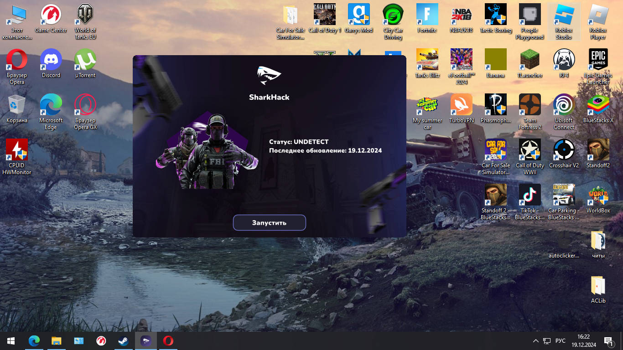Open File Explorer from the taskbar
Screen dimensions: 623x350
click(57, 341)
